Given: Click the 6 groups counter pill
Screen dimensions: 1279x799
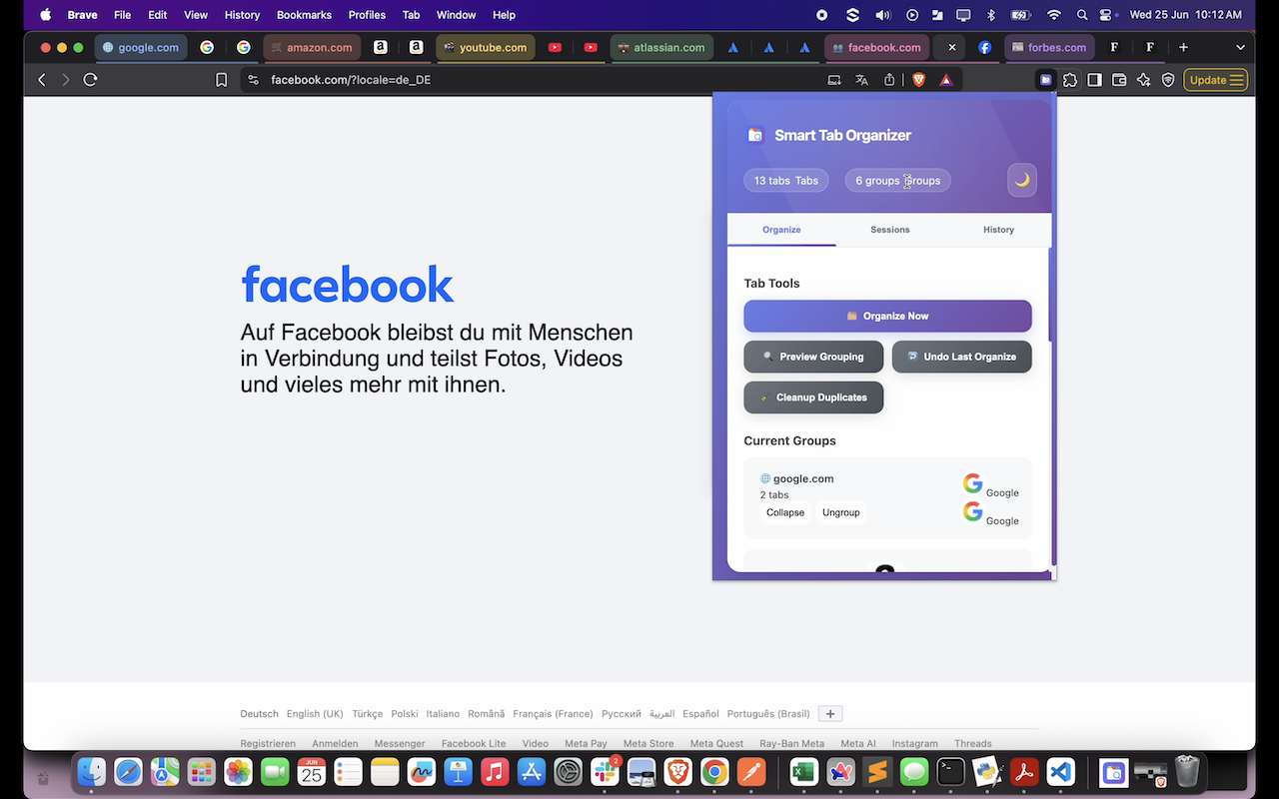Looking at the screenshot, I should tap(898, 181).
